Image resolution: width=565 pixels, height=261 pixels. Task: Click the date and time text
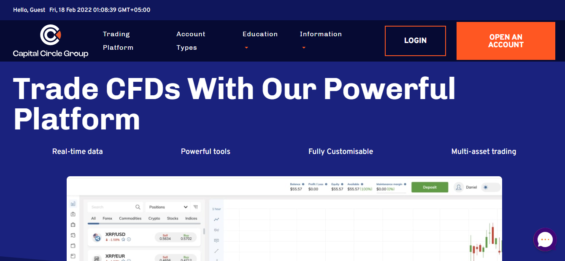(100, 10)
